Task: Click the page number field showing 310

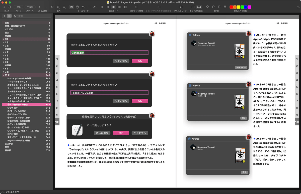Action: (18, 7)
